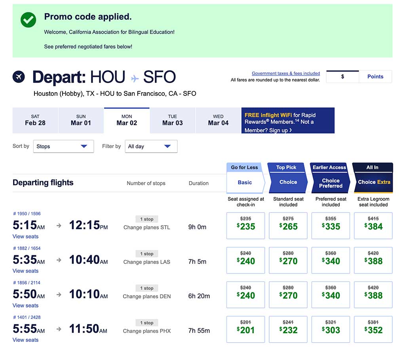Choose the $352 Choice Extra fare via PHX
Screen dimensions: 399x347
(x=373, y=329)
